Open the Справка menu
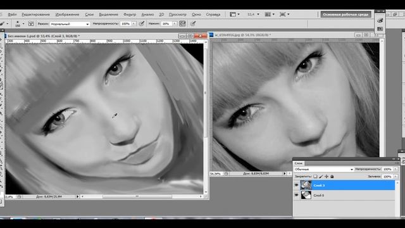405x228 pixels. pos(213,15)
